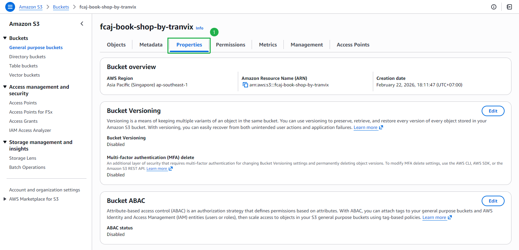Open Batch Operations
Image resolution: width=519 pixels, height=250 pixels.
point(27,167)
